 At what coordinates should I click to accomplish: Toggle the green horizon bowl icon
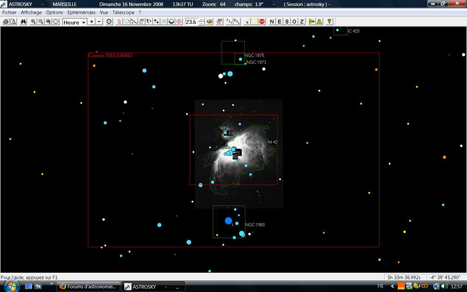(x=171, y=22)
